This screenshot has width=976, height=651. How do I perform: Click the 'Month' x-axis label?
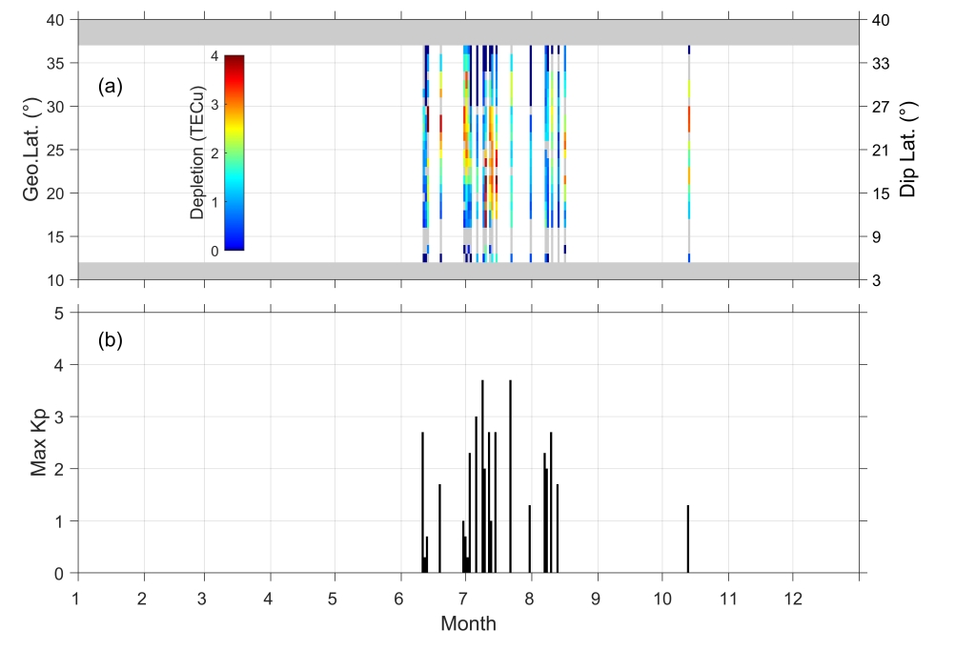[468, 624]
